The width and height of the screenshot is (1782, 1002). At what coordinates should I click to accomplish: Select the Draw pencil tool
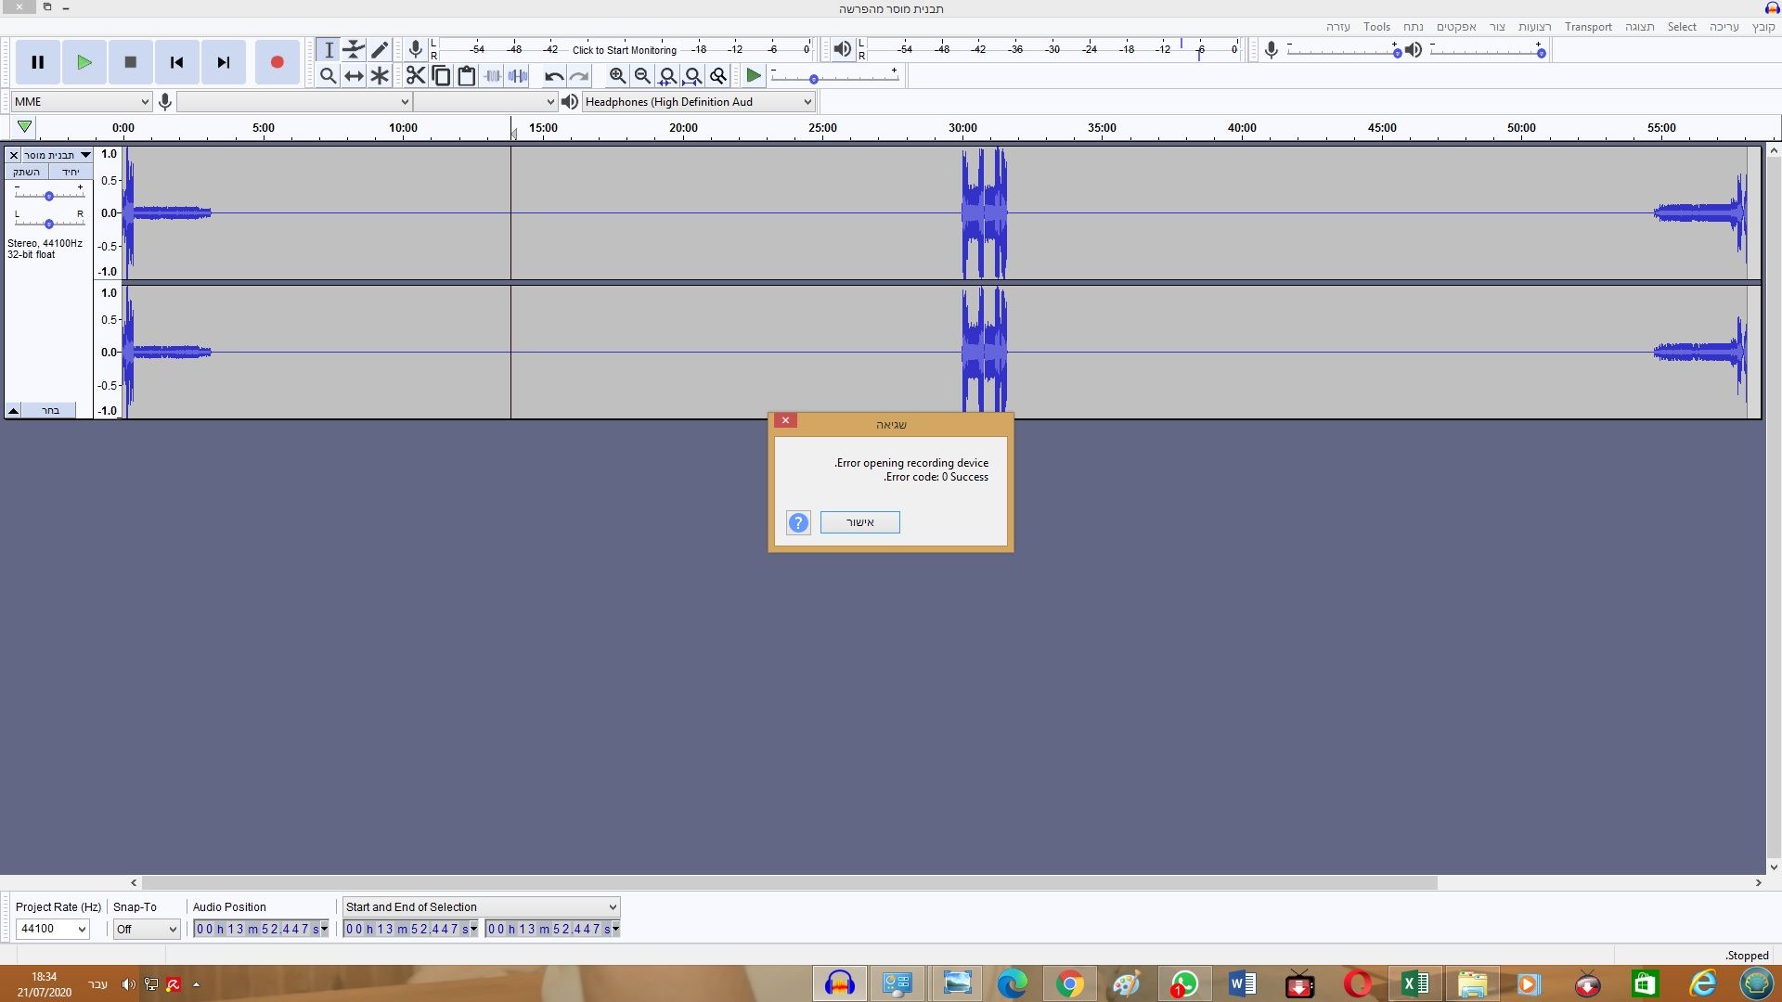point(380,49)
